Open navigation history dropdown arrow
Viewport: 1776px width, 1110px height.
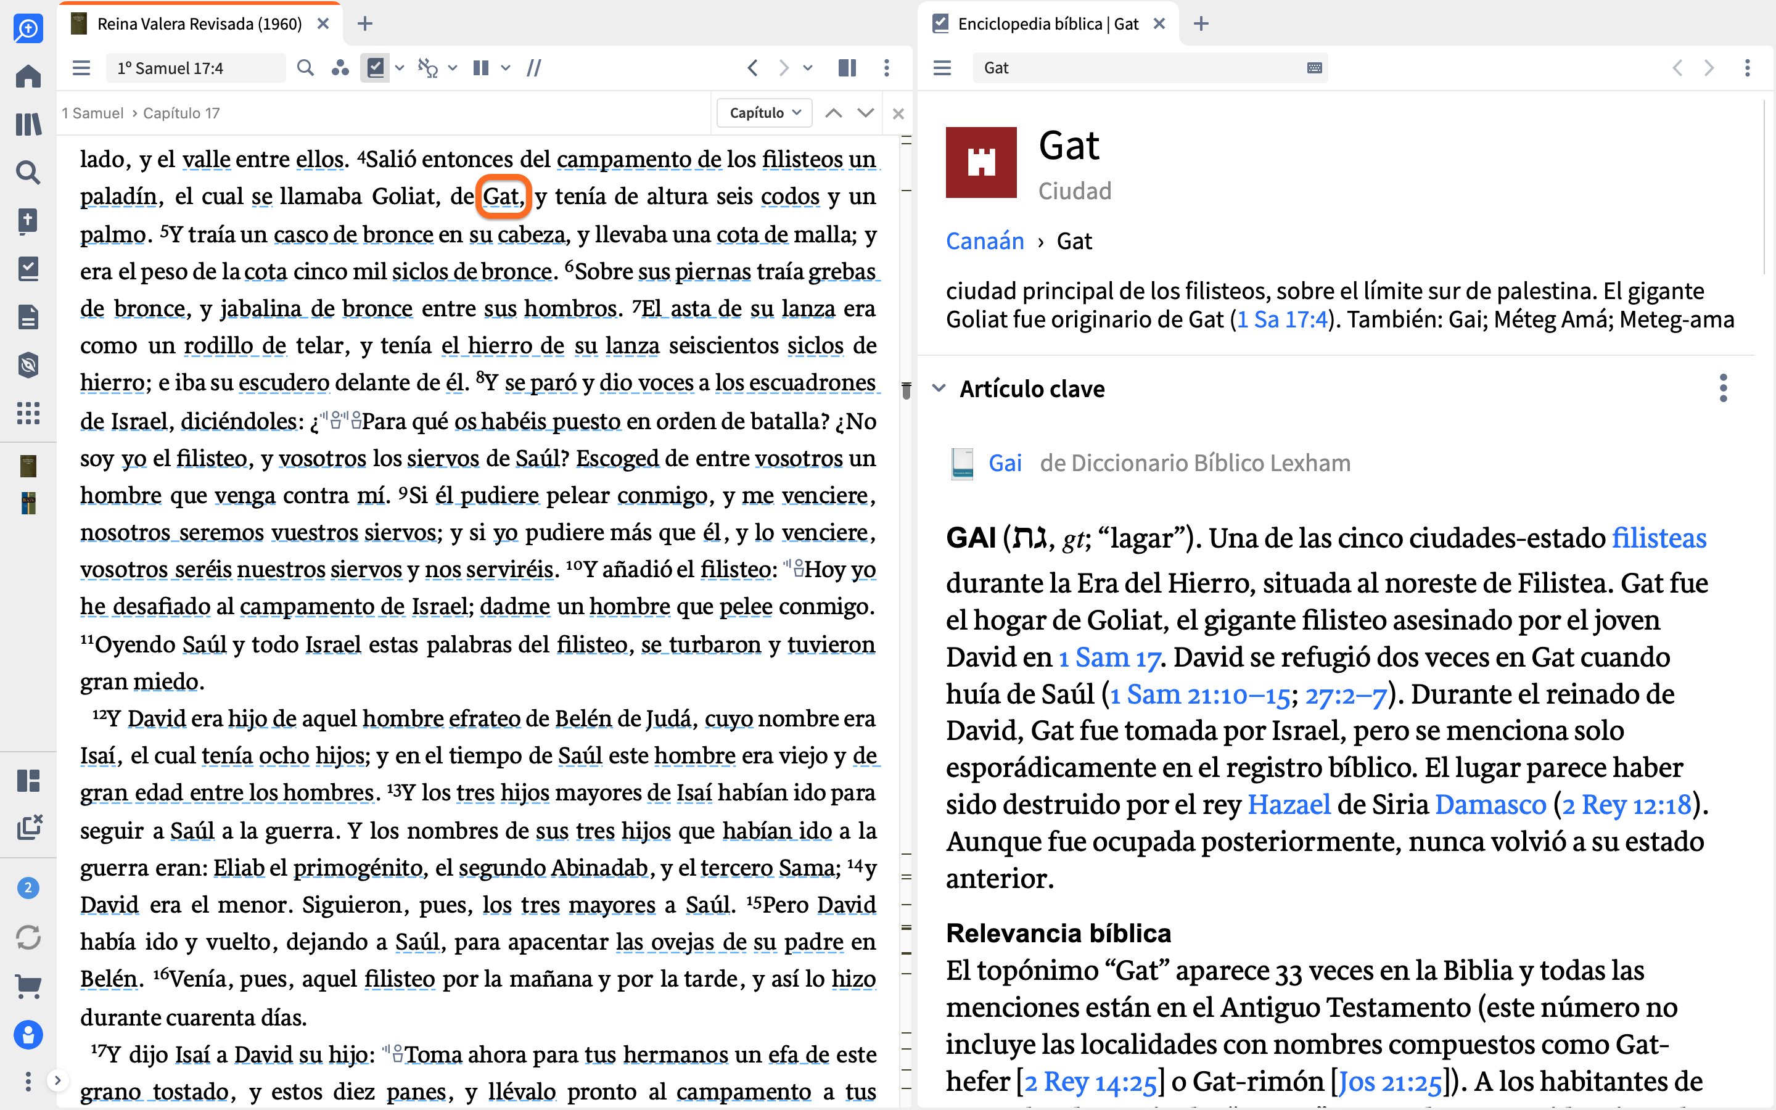[x=808, y=68]
